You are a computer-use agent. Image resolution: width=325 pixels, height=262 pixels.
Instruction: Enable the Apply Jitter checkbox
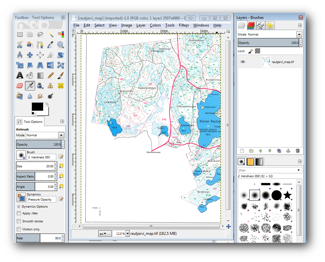pos(19,213)
